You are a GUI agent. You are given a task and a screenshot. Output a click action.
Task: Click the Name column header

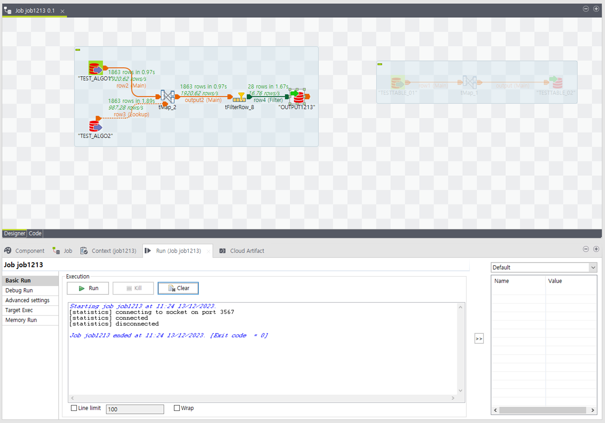(518, 281)
